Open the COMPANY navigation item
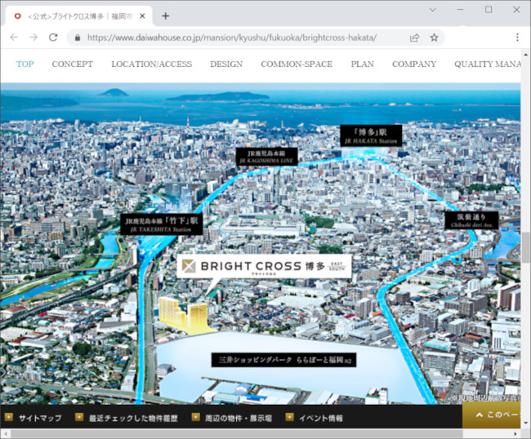 (414, 64)
